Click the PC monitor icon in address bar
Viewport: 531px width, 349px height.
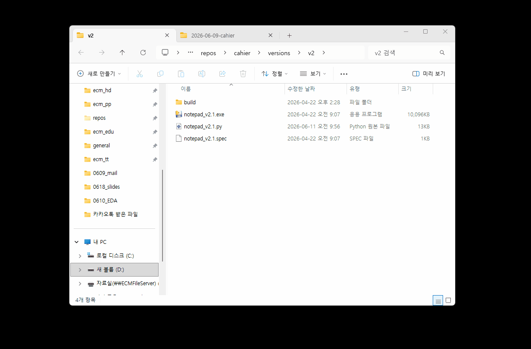(x=165, y=53)
